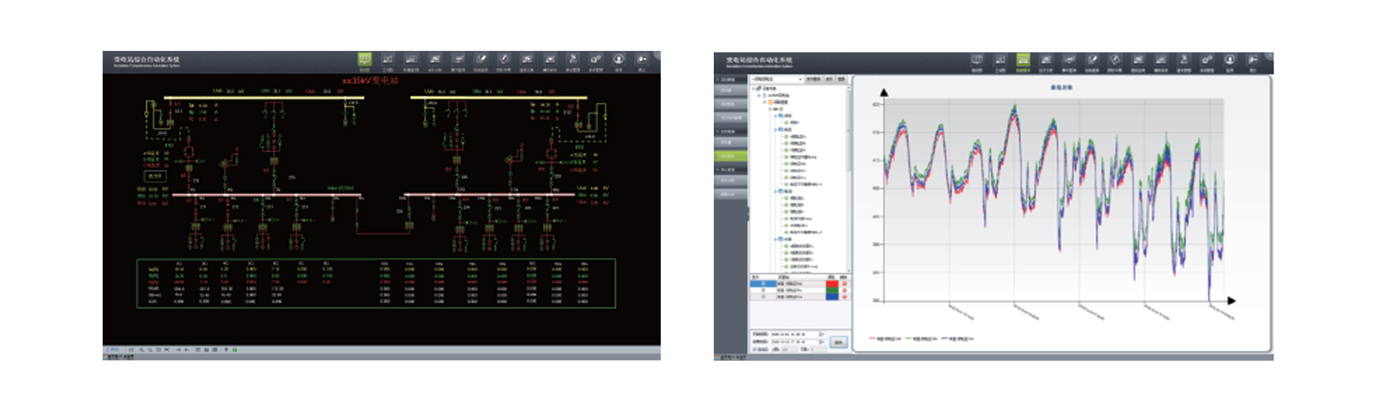Toggle display checkbox of the green curve row
The image size is (1378, 413).
pyautogui.click(x=763, y=290)
